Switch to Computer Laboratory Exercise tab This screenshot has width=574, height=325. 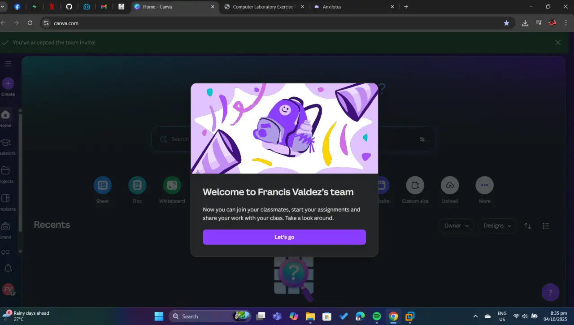click(264, 7)
